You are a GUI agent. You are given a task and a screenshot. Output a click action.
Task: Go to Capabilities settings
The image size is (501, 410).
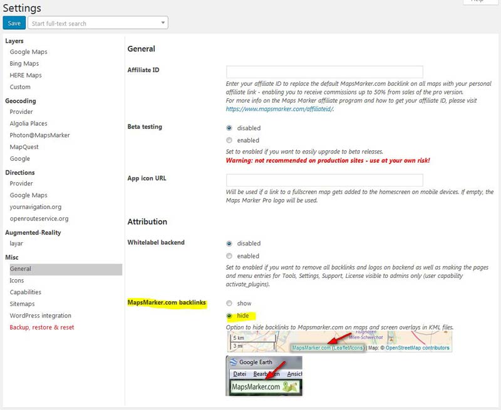coord(25,292)
